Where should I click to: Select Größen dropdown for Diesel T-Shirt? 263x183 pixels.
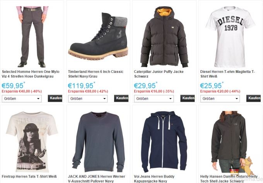point(220,98)
